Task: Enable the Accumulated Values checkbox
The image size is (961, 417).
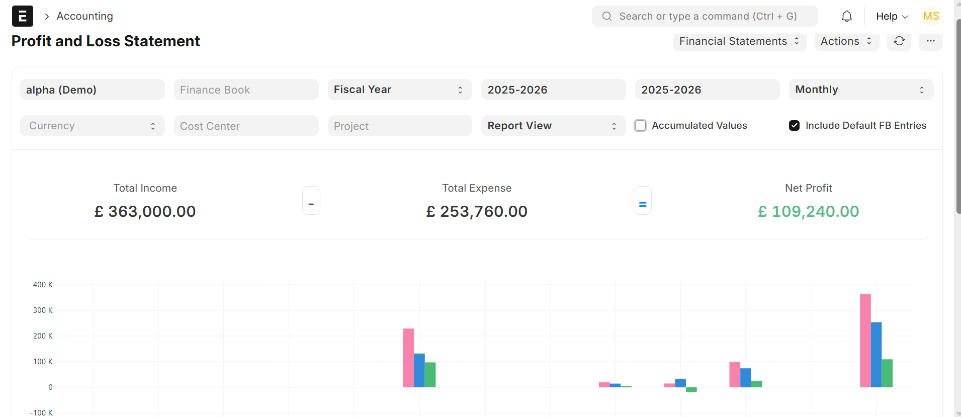Action: (x=640, y=126)
